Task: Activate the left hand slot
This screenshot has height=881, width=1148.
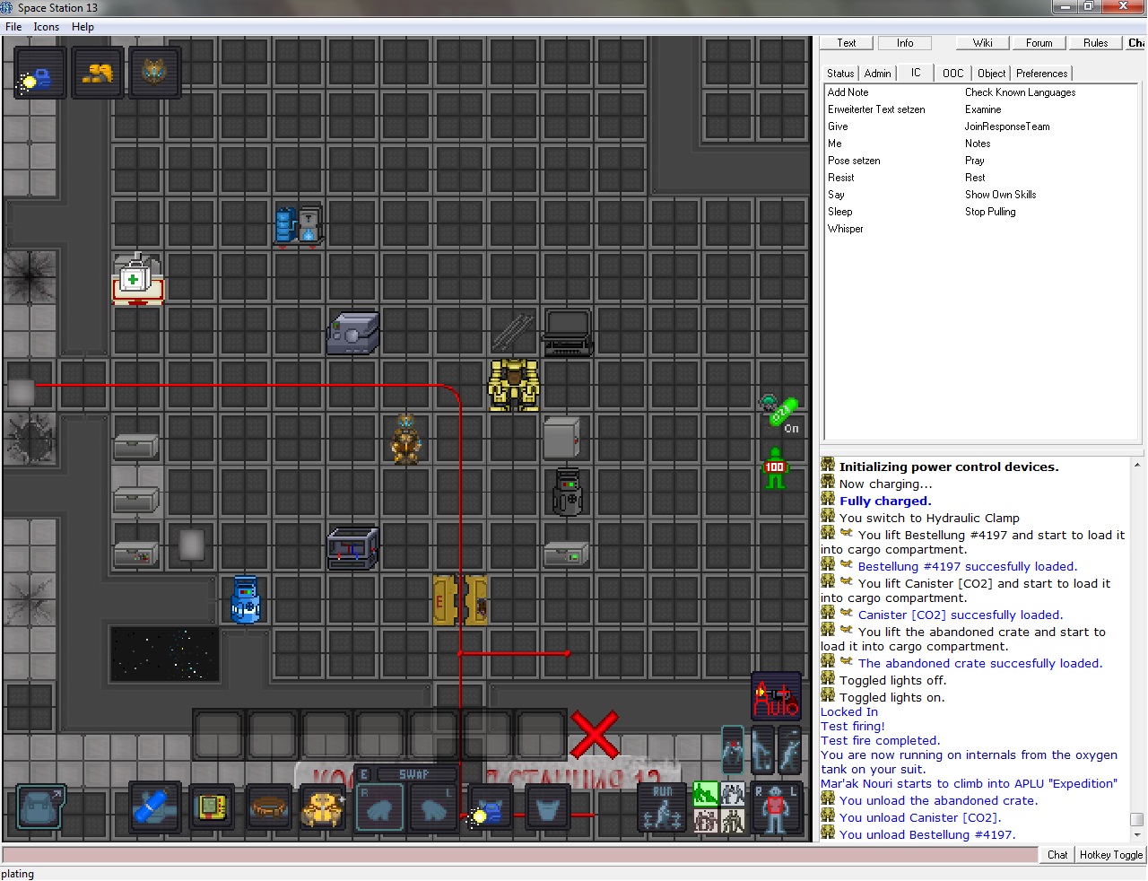Action: click(434, 807)
